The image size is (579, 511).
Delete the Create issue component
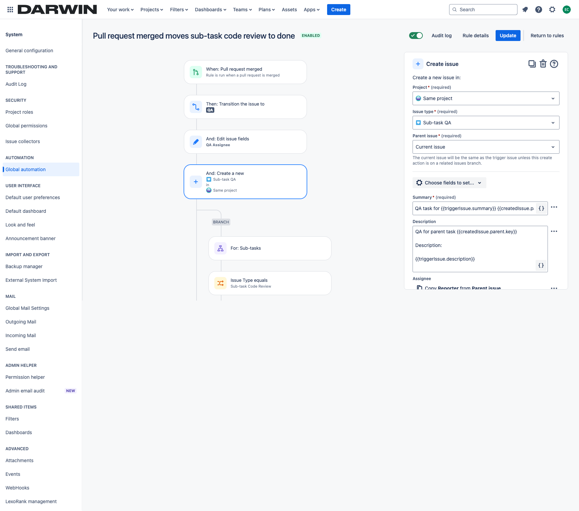(x=543, y=64)
